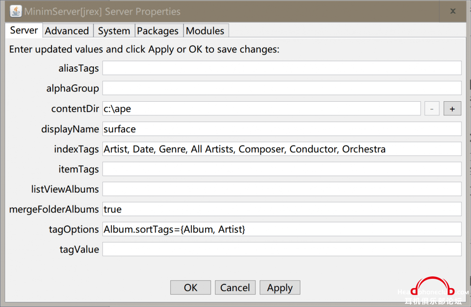Click the alphaGroup input field
Image resolution: width=471 pixels, height=307 pixels.
[282, 88]
